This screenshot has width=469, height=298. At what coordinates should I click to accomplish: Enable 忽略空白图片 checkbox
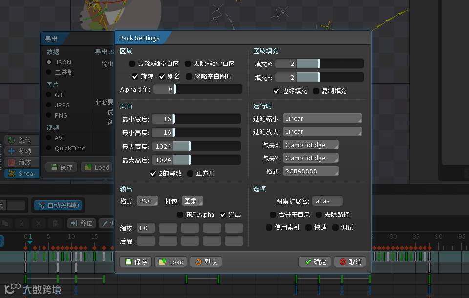click(x=189, y=77)
